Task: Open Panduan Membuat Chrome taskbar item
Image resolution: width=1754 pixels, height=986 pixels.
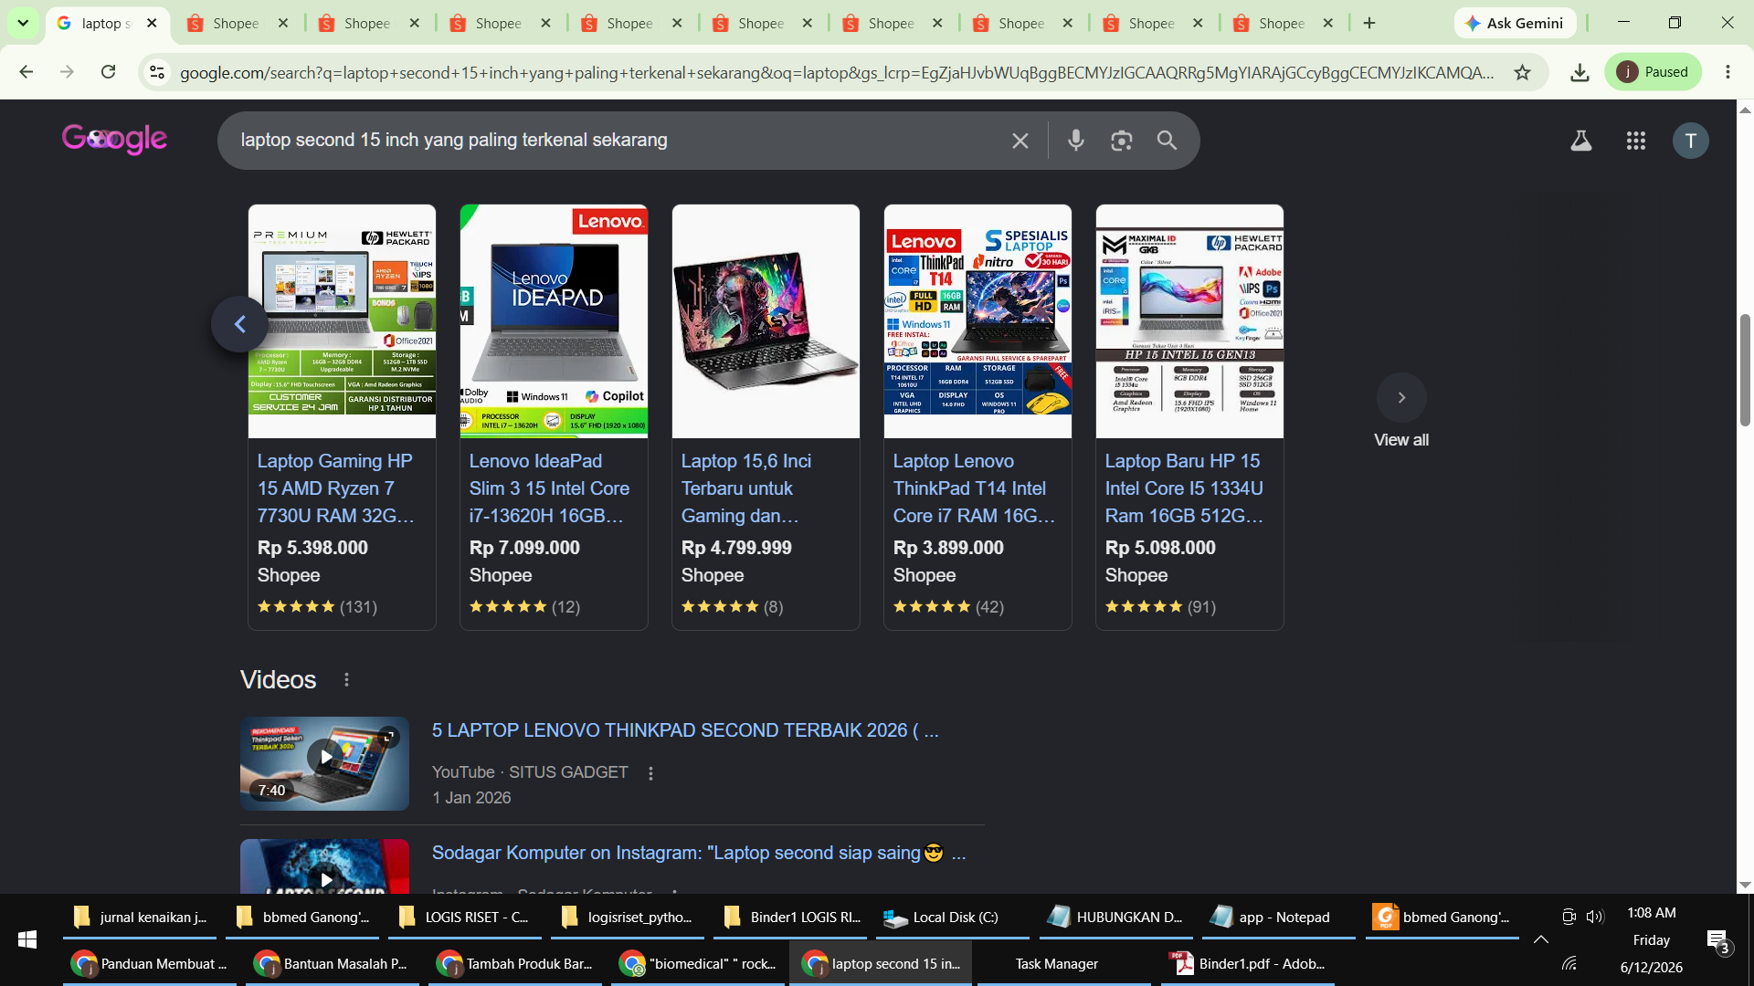Action: (x=150, y=964)
